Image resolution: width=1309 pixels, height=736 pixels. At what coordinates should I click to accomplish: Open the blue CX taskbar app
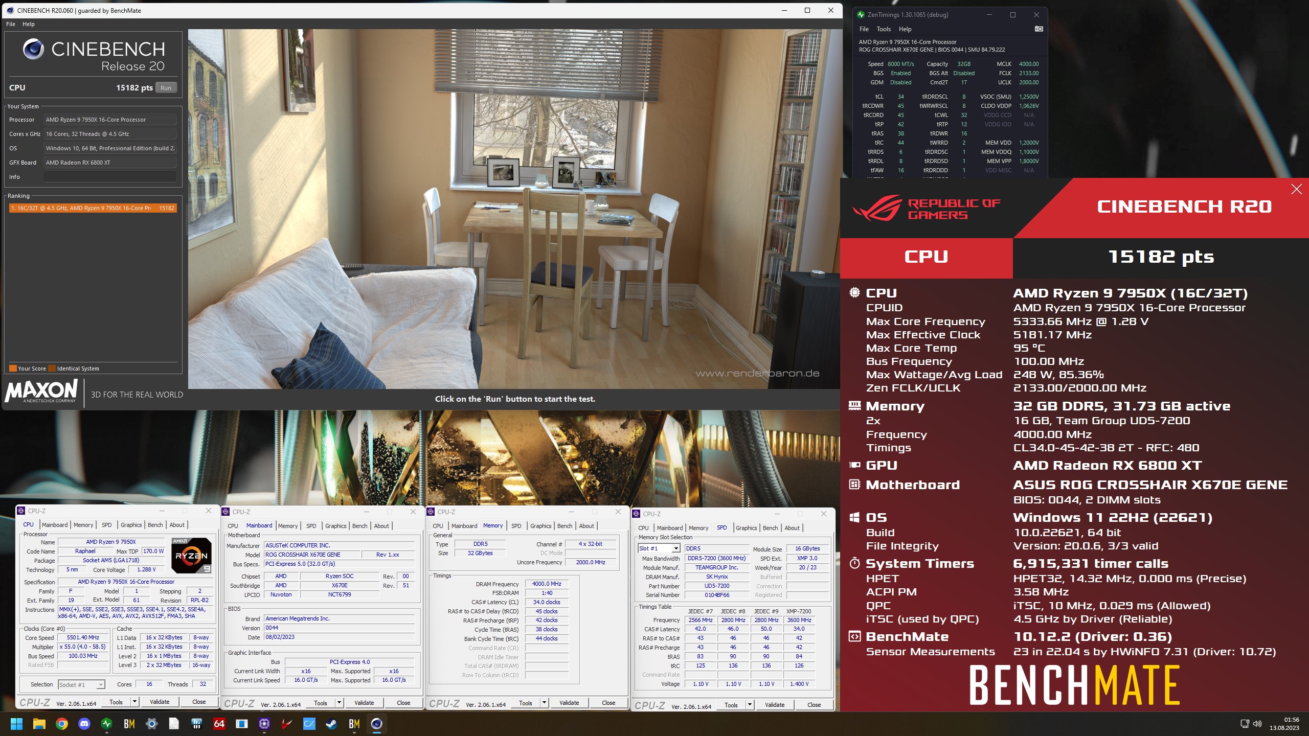pos(309,724)
